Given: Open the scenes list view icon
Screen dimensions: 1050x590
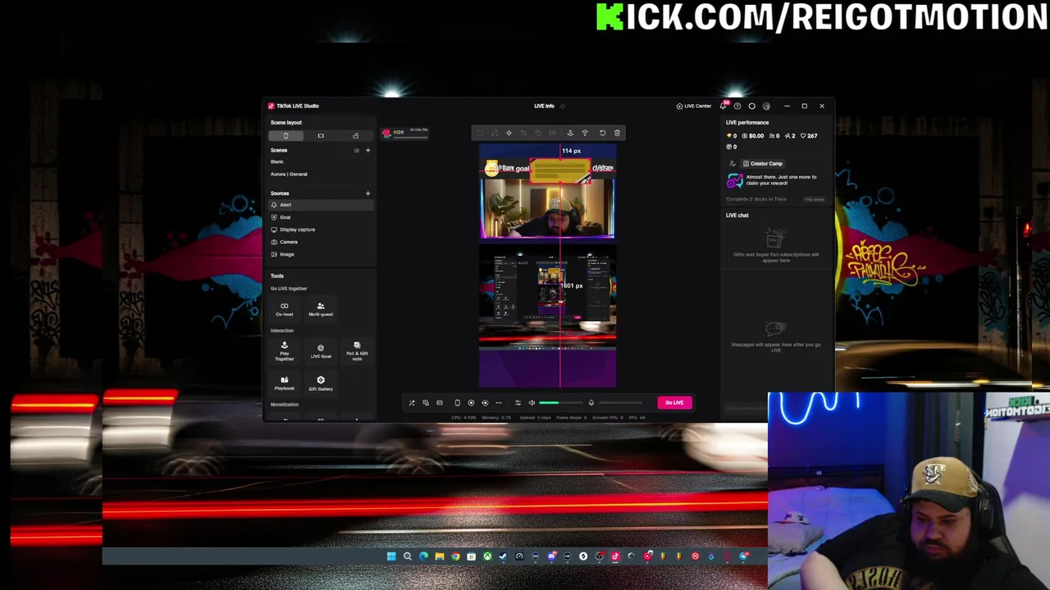Looking at the screenshot, I should [x=356, y=151].
